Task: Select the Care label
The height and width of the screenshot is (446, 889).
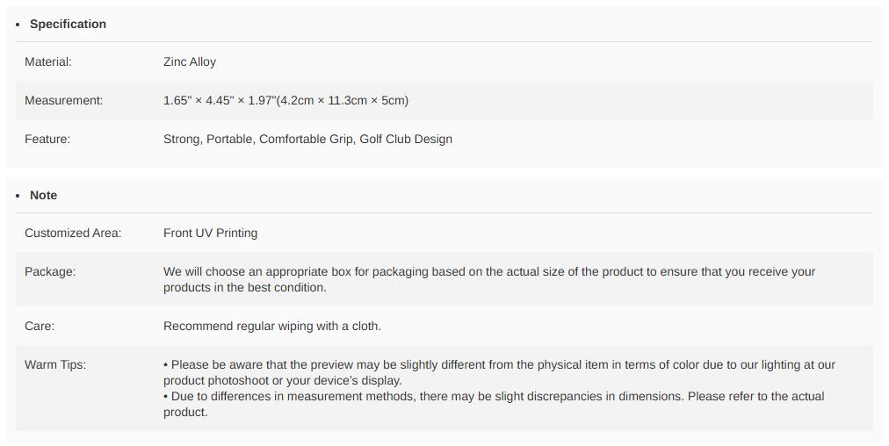Action: pyautogui.click(x=40, y=327)
